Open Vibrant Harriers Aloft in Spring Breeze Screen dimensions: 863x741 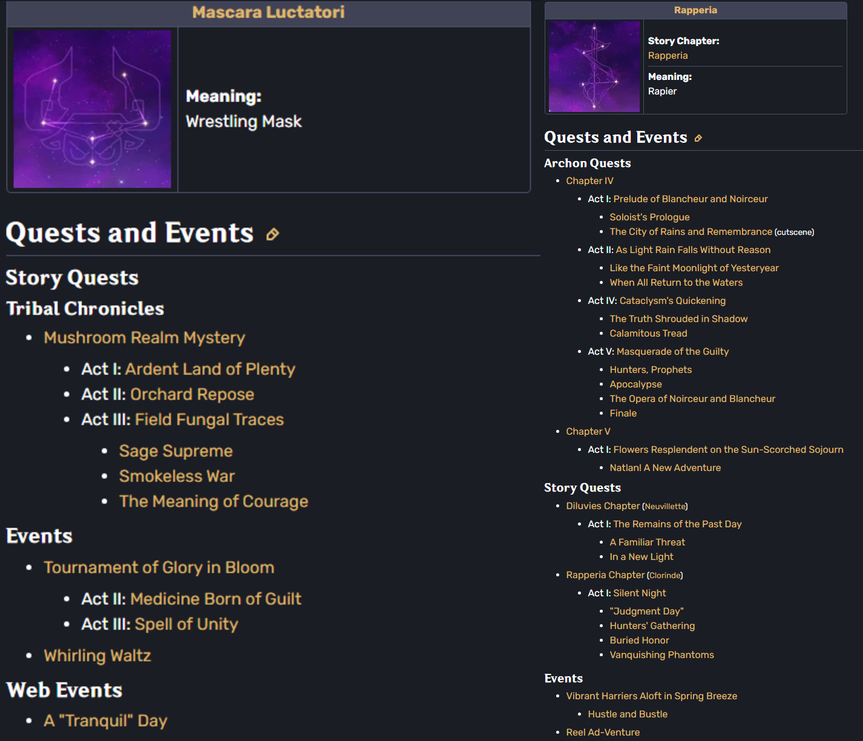652,696
